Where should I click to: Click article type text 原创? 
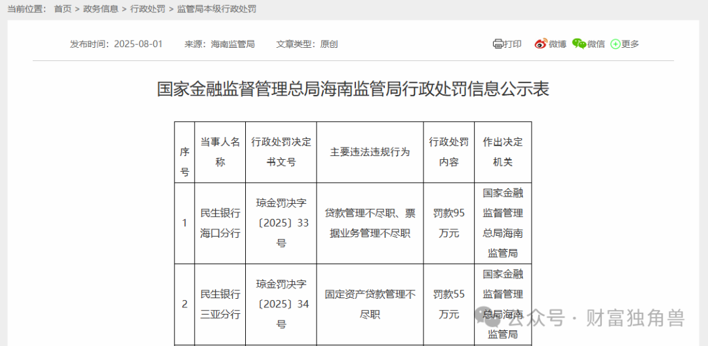(x=329, y=44)
